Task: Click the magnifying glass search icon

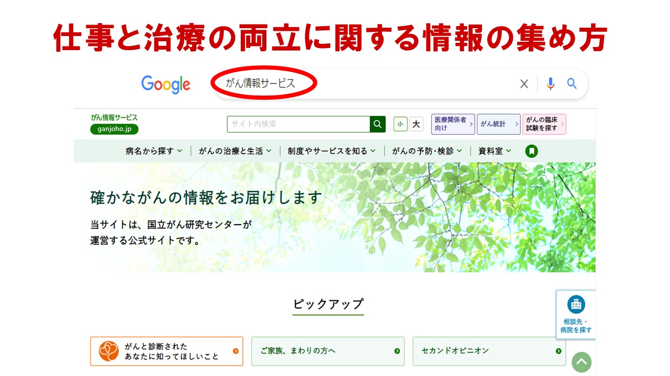Action: 572,84
